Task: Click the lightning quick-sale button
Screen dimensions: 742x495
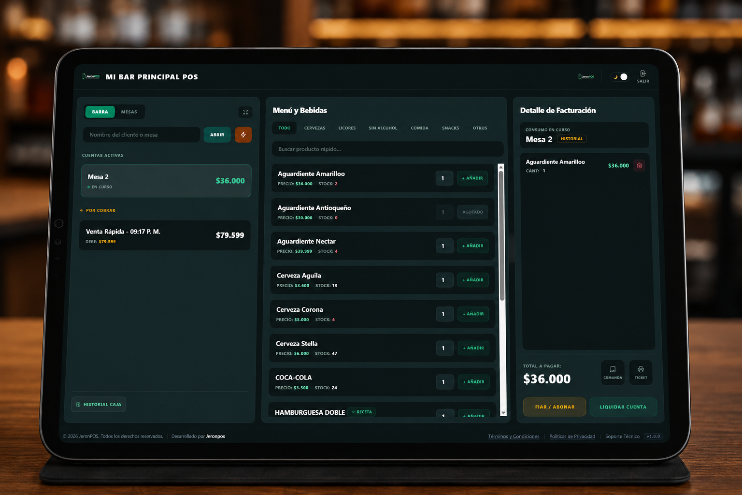Action: click(243, 135)
